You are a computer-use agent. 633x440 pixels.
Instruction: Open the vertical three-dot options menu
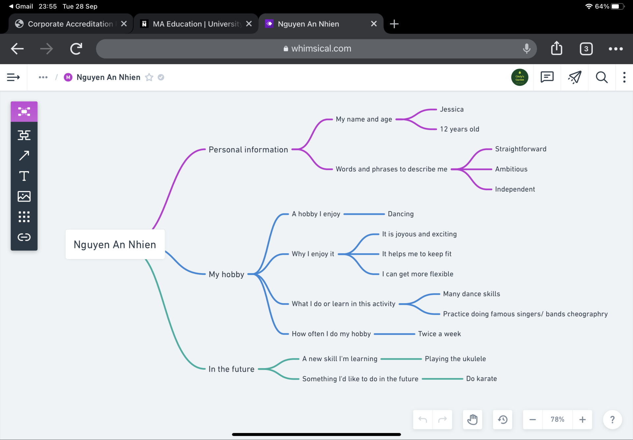pyautogui.click(x=624, y=77)
